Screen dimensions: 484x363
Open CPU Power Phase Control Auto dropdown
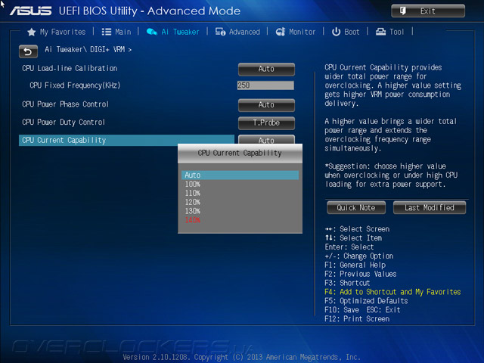[x=266, y=105]
